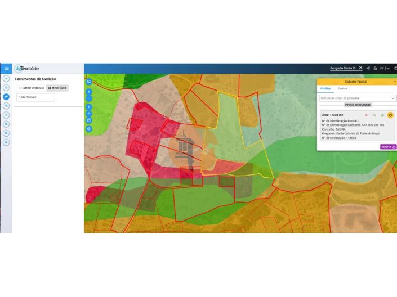The height and width of the screenshot is (297, 397).
Task: Click the area measurement result field
Action: pos(35,97)
